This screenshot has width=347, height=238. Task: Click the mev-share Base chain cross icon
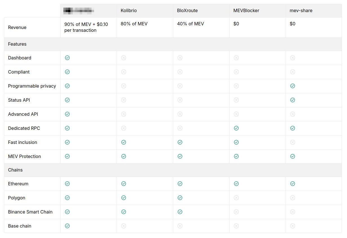tap(292, 226)
